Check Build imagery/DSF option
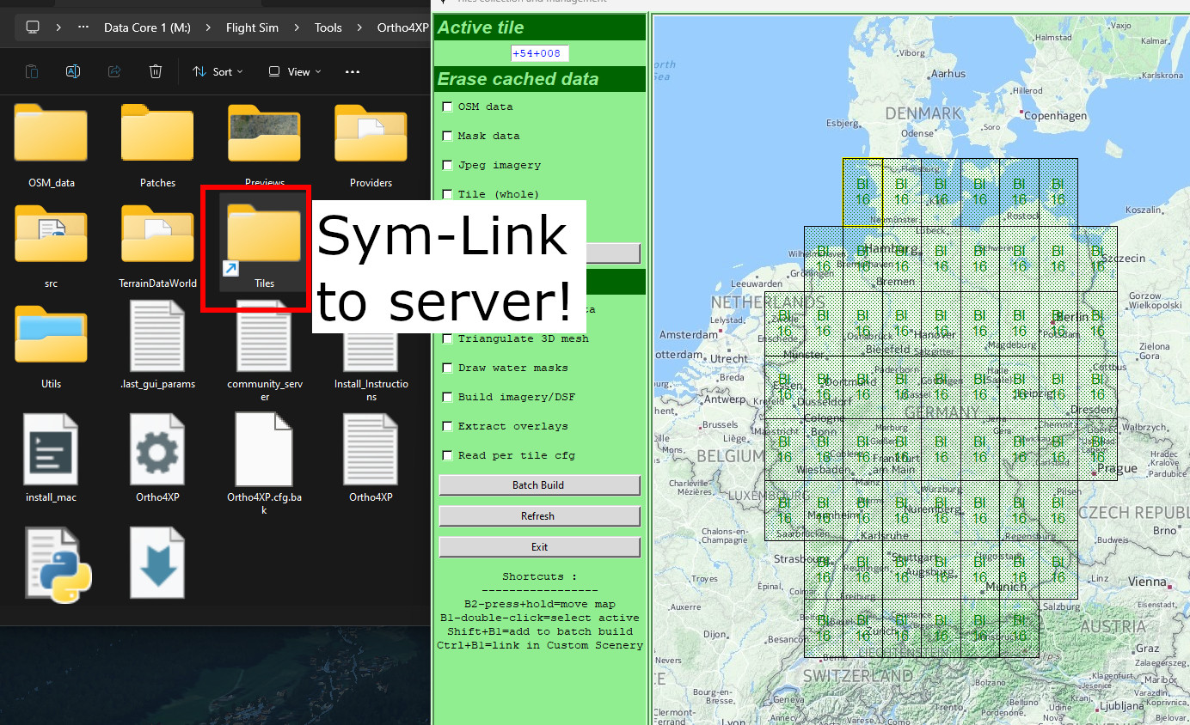 (x=447, y=397)
